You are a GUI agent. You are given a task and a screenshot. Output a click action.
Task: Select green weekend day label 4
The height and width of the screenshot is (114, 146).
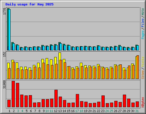[22, 111]
